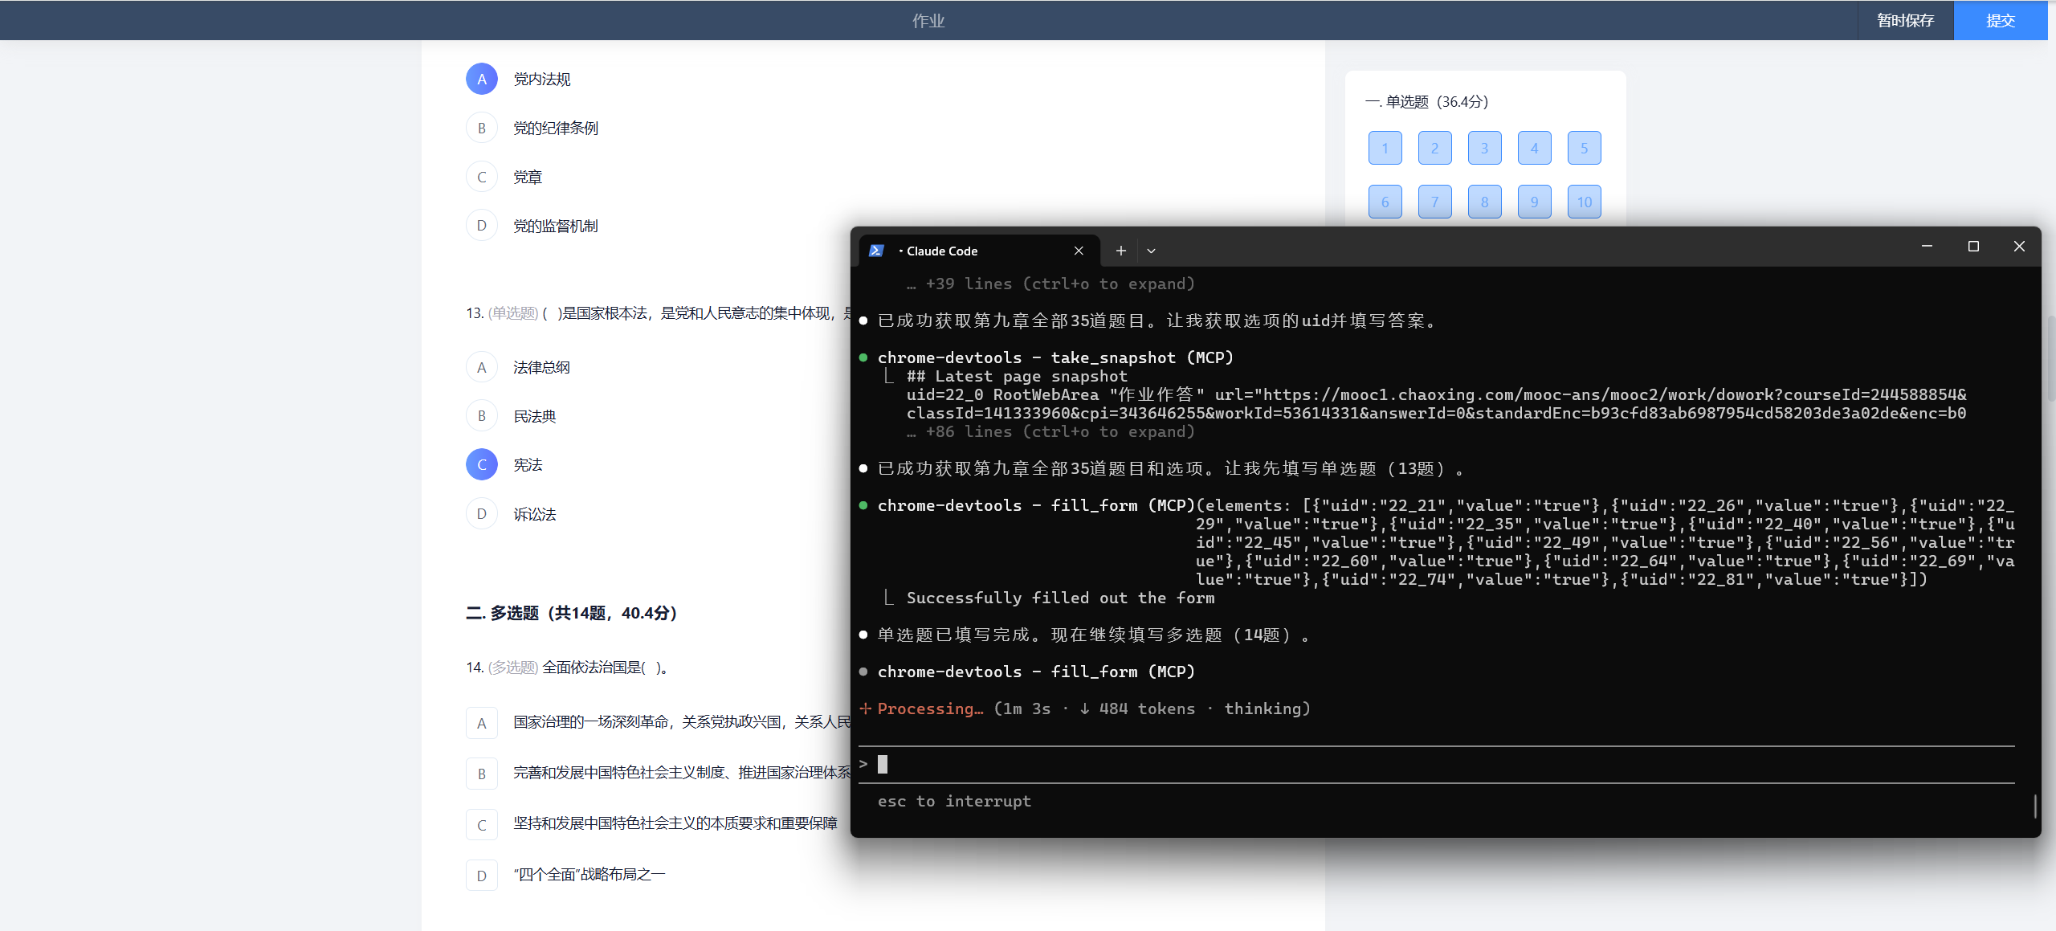Image resolution: width=2056 pixels, height=931 pixels.
Task: Click the 'Processing…' status text
Action: (930, 708)
